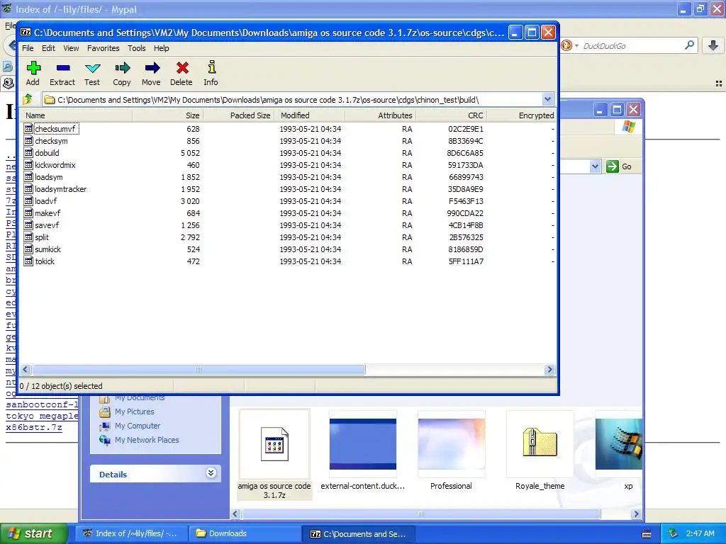This screenshot has width=726, height=544.
Task: Click the Copy toolbar icon
Action: click(122, 69)
